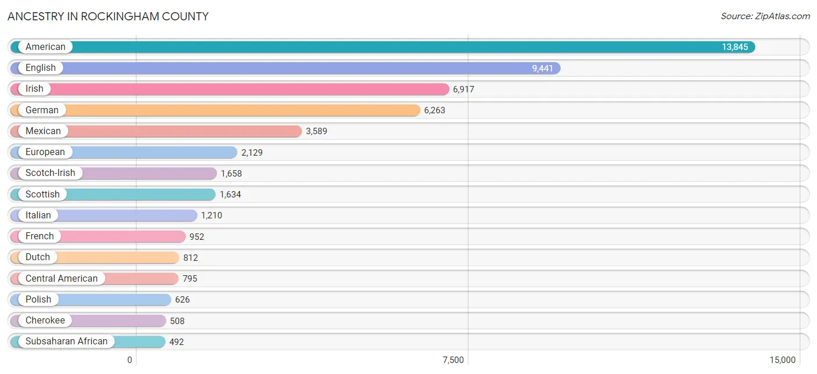Click the Mexican bar label
Viewport: 817px width, 374px height.
[43, 131]
